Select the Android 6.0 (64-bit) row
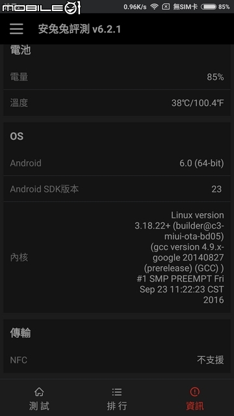Image resolution: width=234 pixels, height=416 pixels. click(x=117, y=163)
